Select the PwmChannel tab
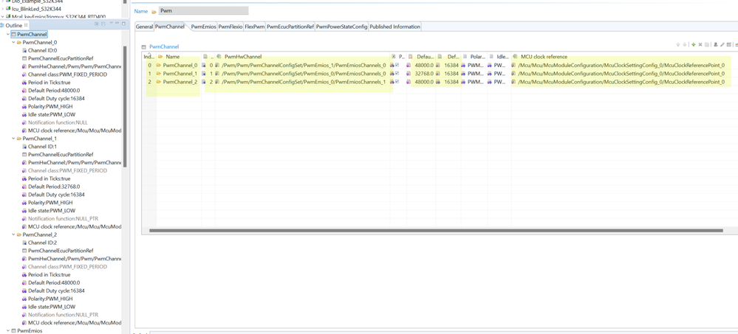This screenshot has width=738, height=334. [x=170, y=27]
